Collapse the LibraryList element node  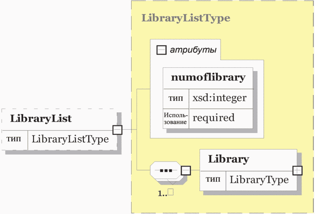pyautogui.click(x=118, y=130)
